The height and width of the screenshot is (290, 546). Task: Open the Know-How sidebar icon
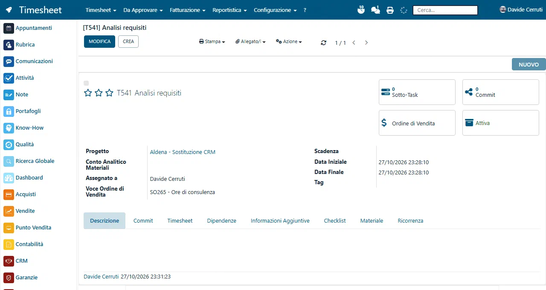(9, 128)
